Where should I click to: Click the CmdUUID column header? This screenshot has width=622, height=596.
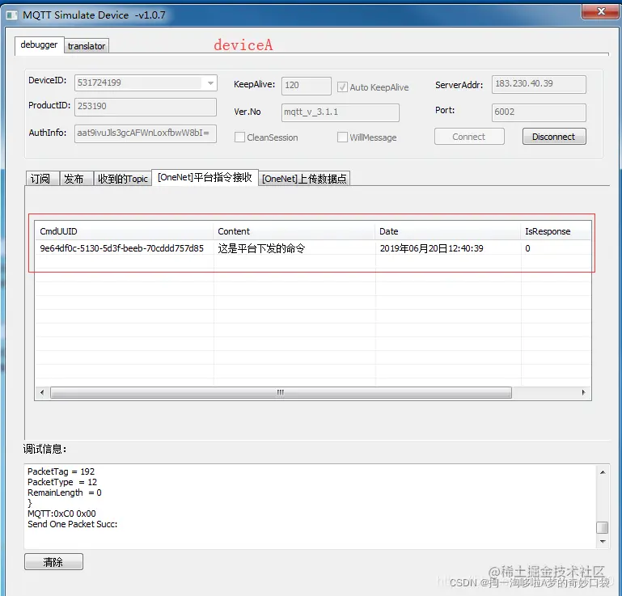(125, 231)
